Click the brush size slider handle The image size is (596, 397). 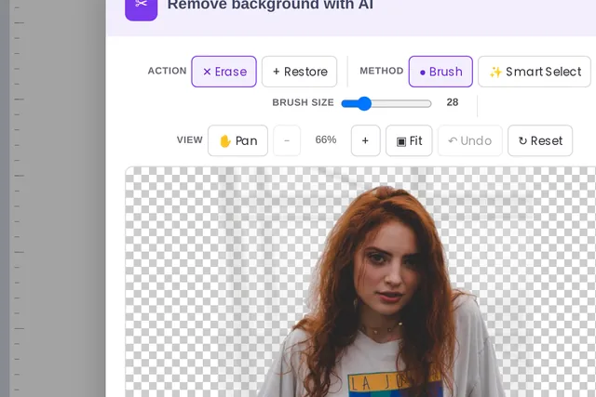coord(364,103)
